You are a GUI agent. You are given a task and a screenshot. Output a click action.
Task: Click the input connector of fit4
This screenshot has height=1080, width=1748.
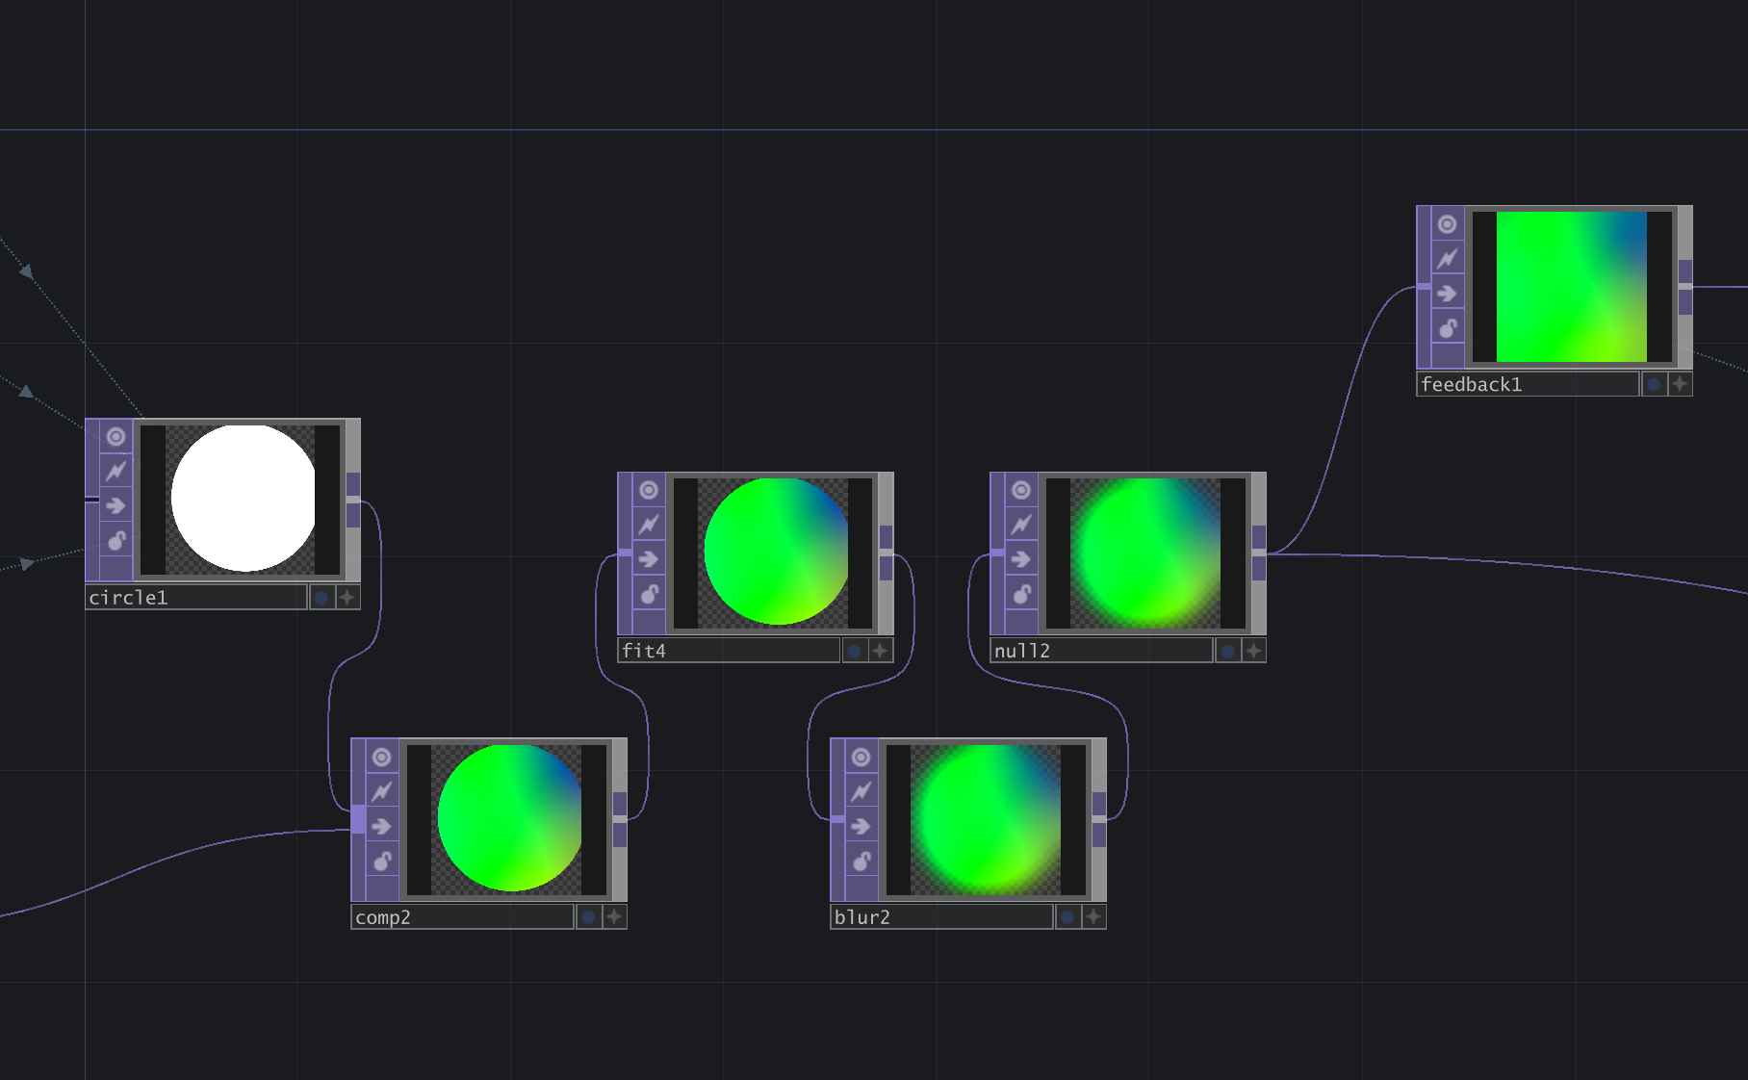[625, 553]
